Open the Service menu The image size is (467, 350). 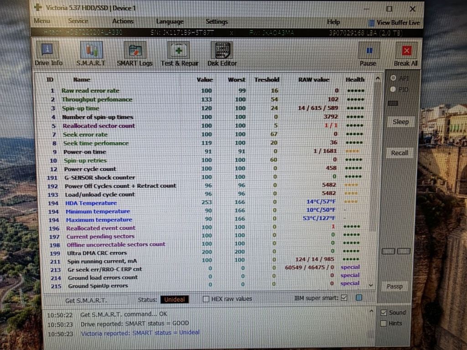coord(78,21)
